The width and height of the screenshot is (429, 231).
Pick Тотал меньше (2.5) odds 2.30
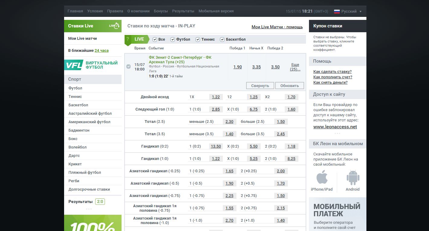(x=229, y=122)
